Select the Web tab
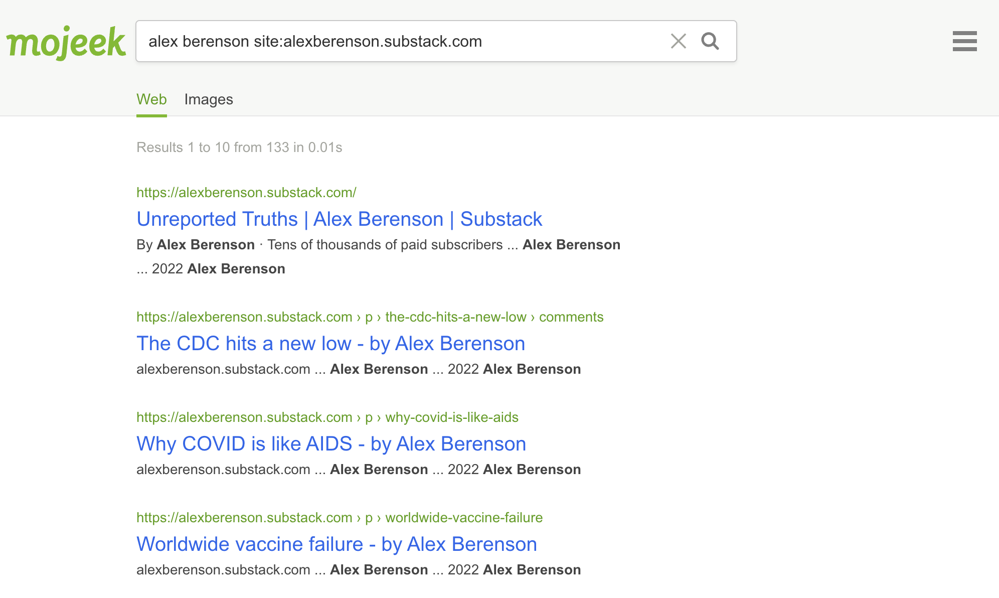This screenshot has width=999, height=598. [x=151, y=99]
